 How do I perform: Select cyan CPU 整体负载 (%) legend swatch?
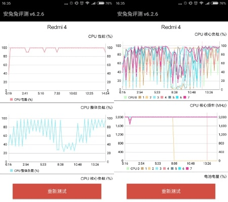11,171
